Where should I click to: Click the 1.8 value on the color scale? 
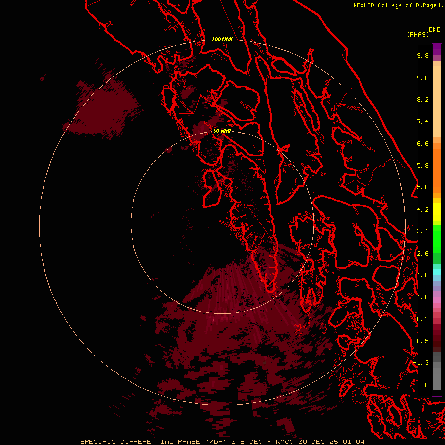[423, 275]
